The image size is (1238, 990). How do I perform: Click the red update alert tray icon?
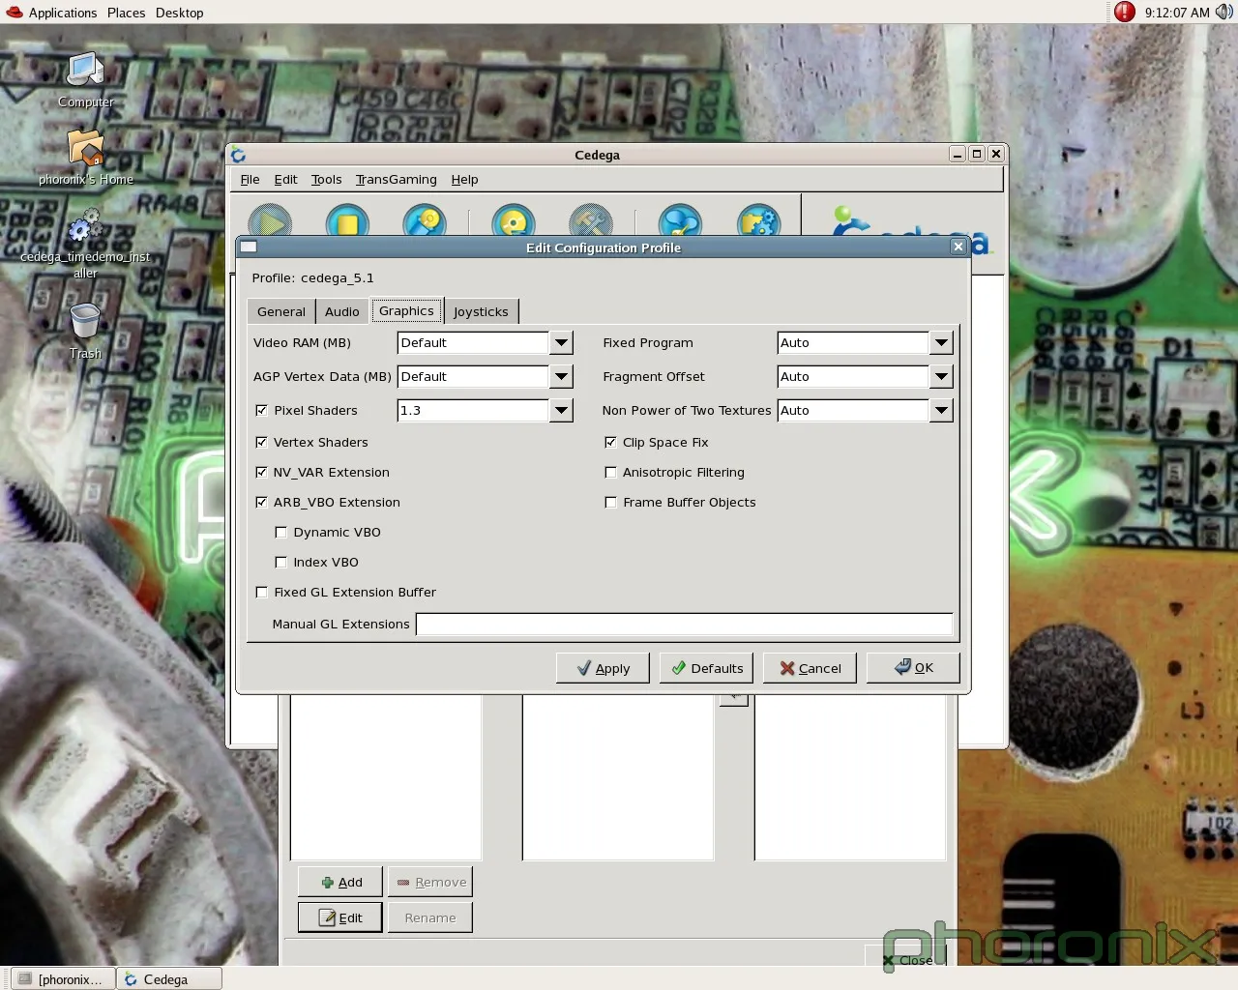[x=1124, y=12]
